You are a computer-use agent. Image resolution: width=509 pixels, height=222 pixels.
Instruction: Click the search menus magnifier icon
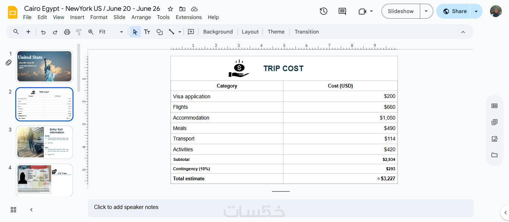pos(16,32)
